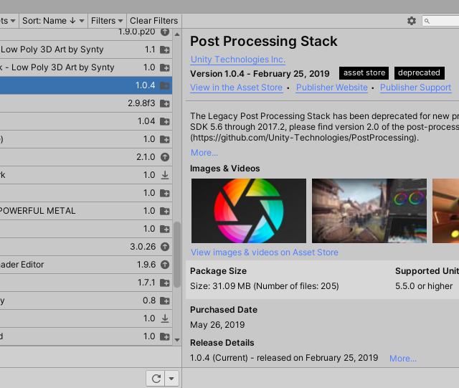
Task: Click the search packages input field
Action: 440,21
